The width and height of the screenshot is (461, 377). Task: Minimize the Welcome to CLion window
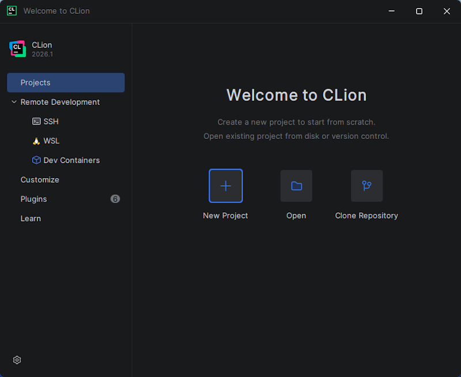[392, 11]
